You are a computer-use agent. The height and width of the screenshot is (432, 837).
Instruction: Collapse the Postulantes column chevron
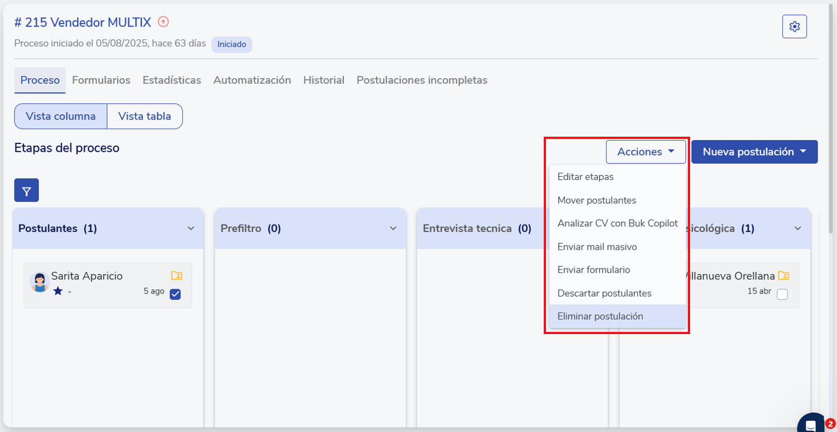click(x=191, y=228)
